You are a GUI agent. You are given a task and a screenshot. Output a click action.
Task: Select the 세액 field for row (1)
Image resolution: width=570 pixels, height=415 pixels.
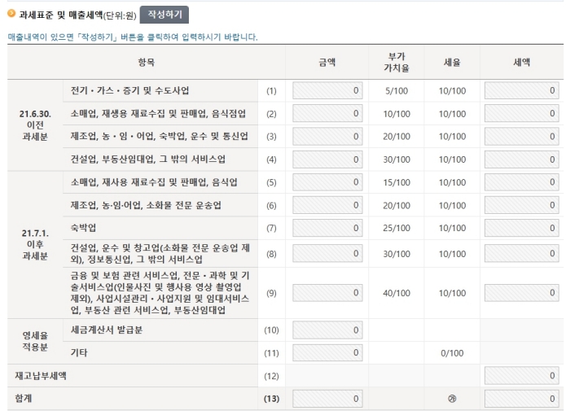[522, 90]
